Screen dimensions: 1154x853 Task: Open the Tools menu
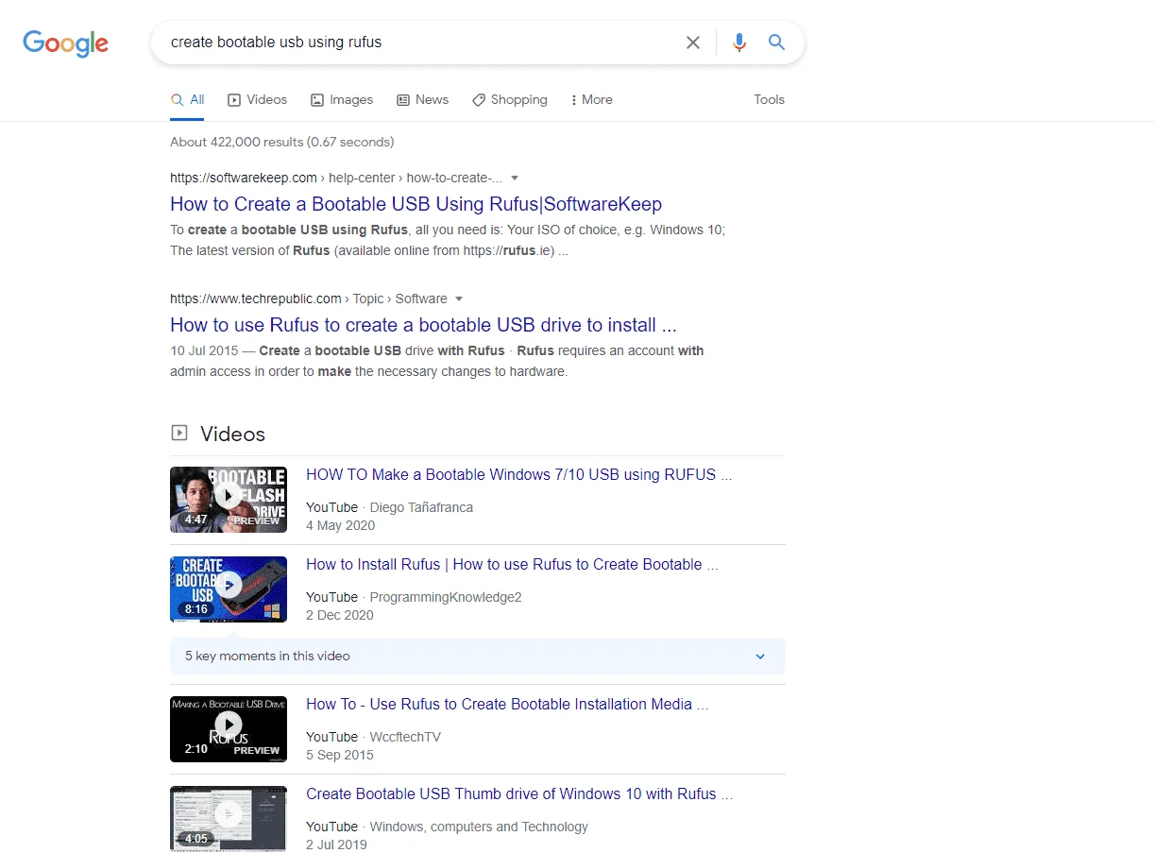tap(769, 99)
